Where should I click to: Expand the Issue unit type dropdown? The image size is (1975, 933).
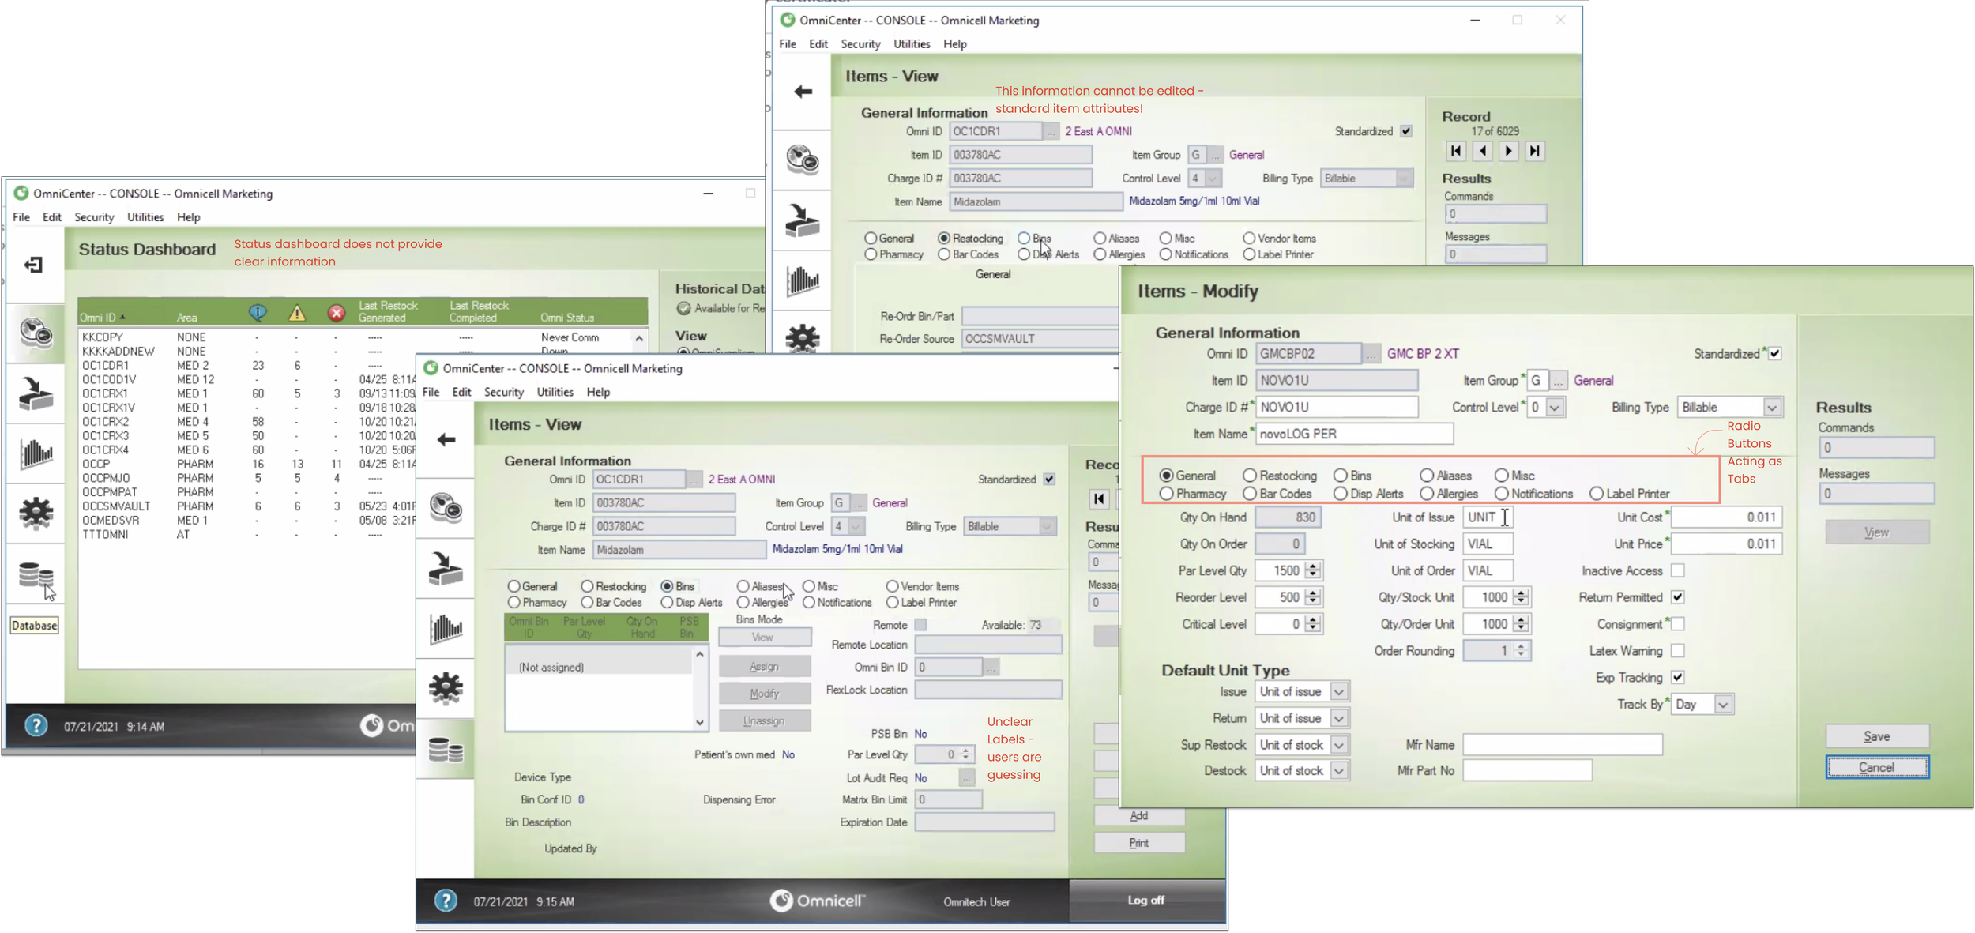(x=1339, y=692)
